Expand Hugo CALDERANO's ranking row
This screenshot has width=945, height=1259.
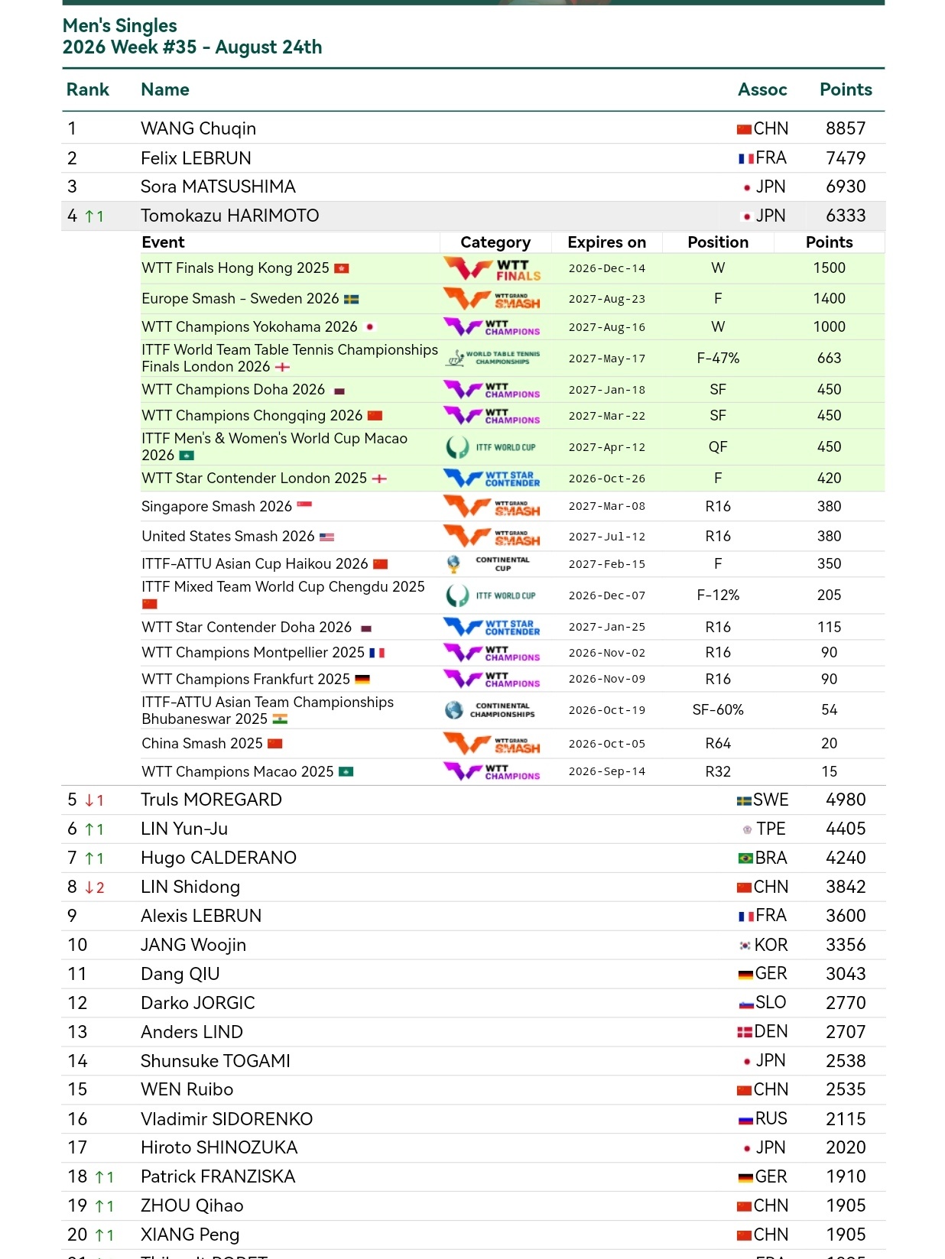tap(473, 858)
